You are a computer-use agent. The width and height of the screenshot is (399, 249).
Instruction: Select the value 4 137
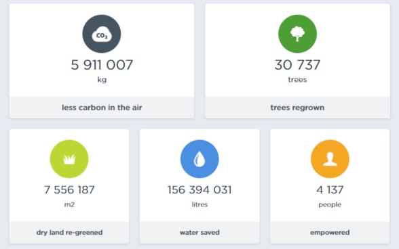click(330, 190)
